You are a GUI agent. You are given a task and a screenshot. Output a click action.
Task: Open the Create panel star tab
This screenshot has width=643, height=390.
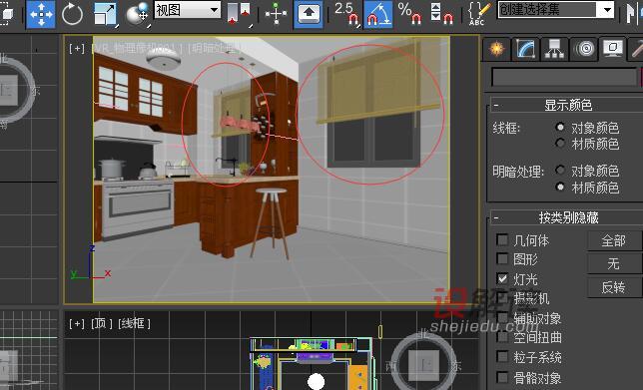(x=497, y=49)
